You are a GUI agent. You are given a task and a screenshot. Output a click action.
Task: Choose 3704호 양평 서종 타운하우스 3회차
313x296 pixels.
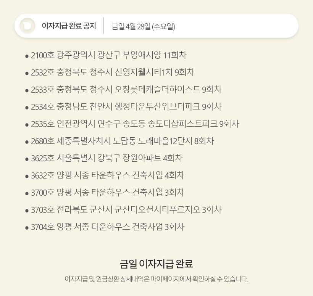pos(108,227)
